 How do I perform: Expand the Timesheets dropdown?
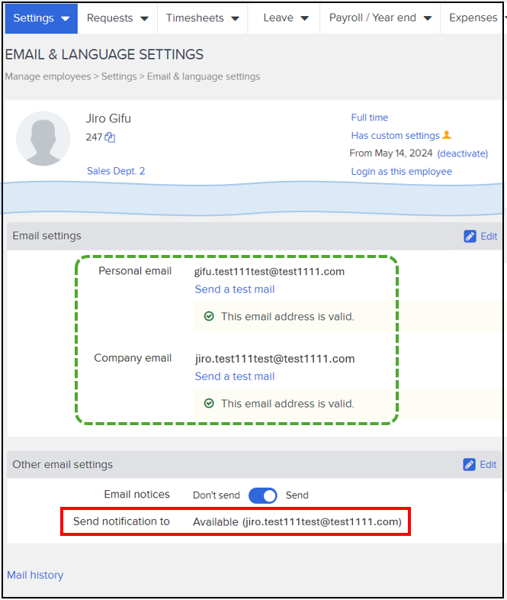(x=202, y=18)
